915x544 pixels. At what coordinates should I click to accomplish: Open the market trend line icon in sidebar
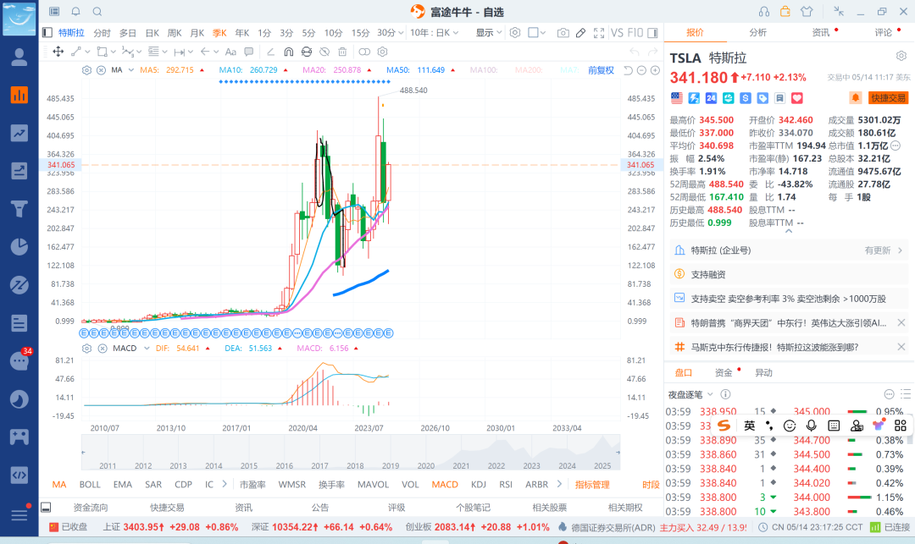pyautogui.click(x=19, y=133)
